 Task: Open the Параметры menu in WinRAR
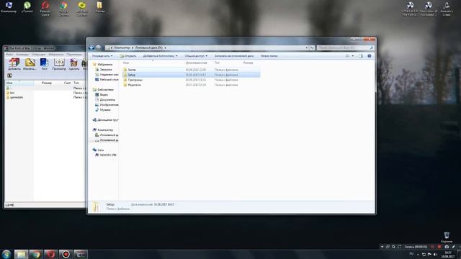pyautogui.click(x=74, y=55)
